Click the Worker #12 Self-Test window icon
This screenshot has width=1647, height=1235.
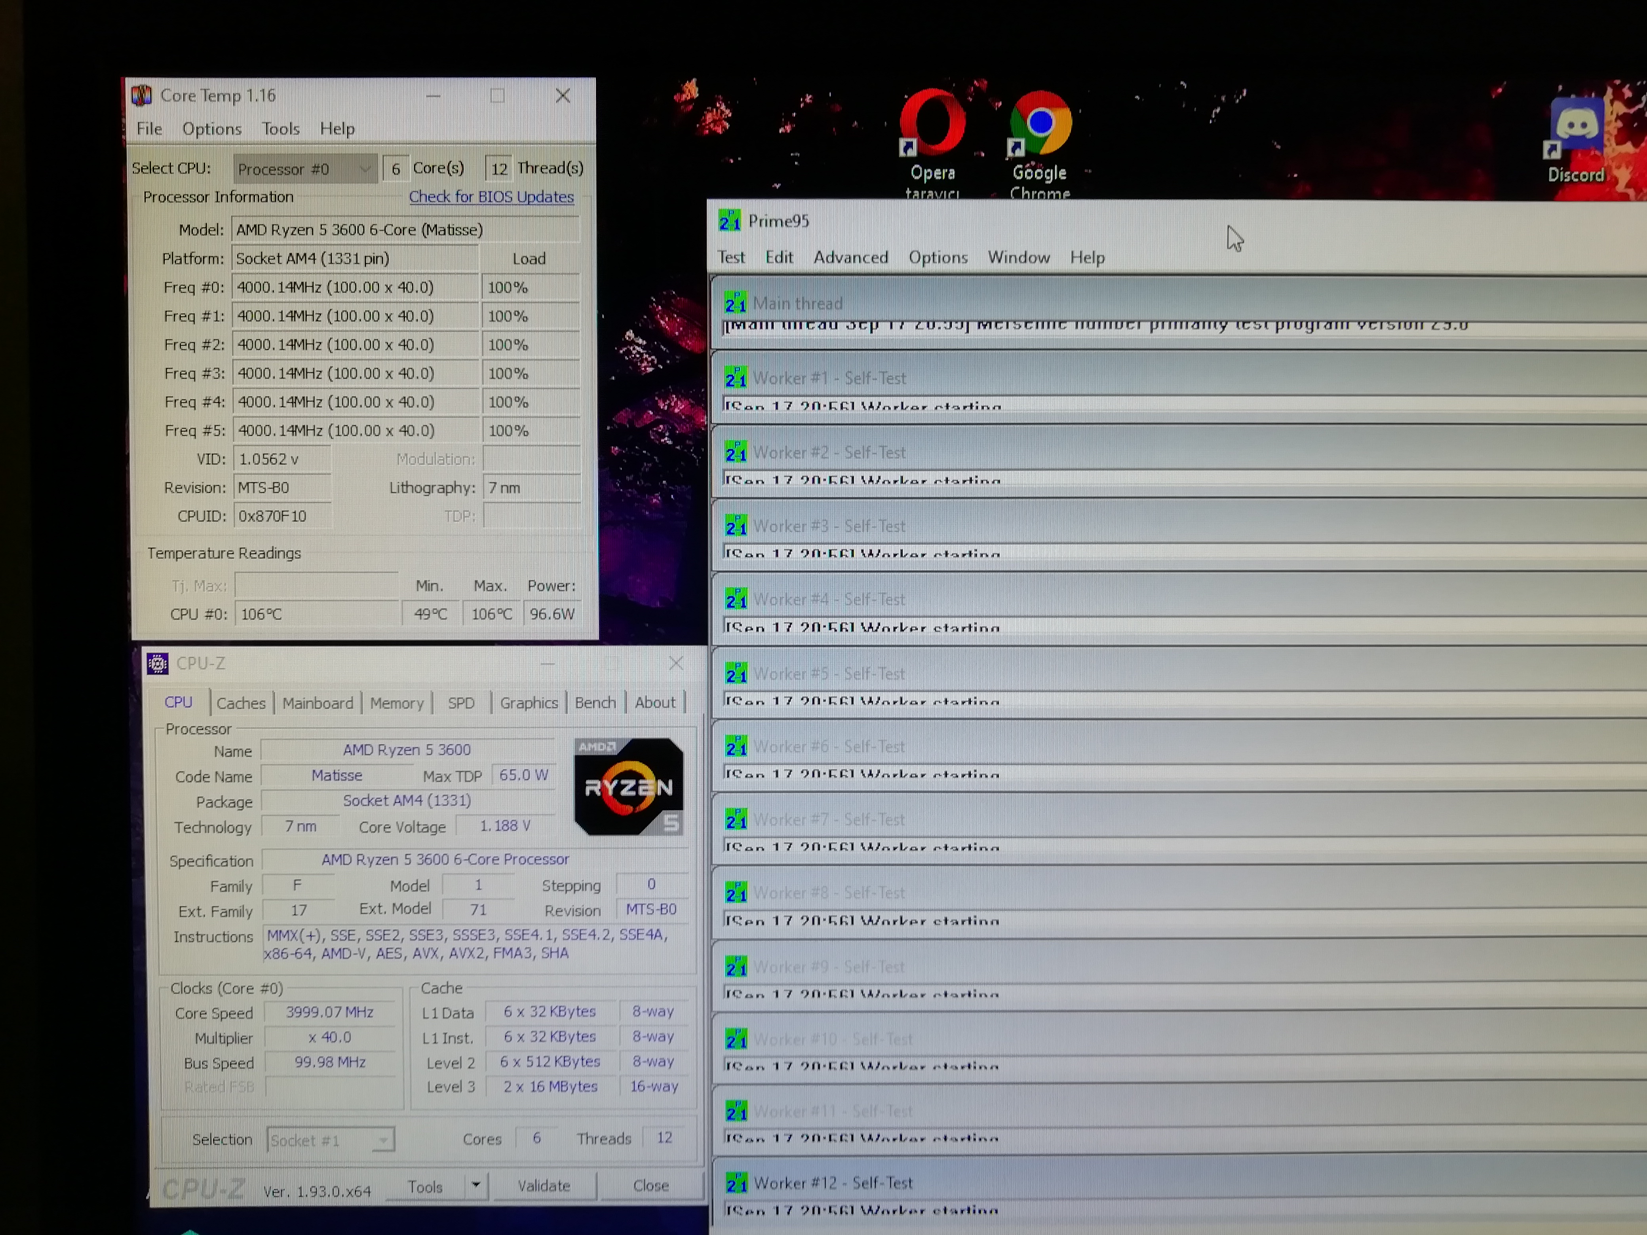tap(736, 1182)
